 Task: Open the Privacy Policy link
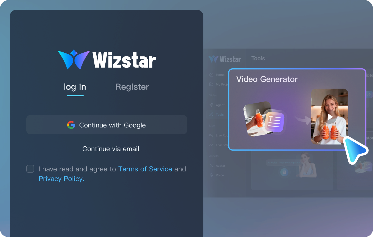click(x=61, y=179)
